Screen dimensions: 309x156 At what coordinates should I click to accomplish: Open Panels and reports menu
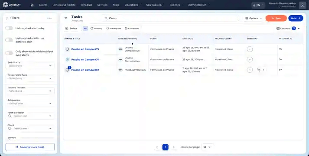64,5
